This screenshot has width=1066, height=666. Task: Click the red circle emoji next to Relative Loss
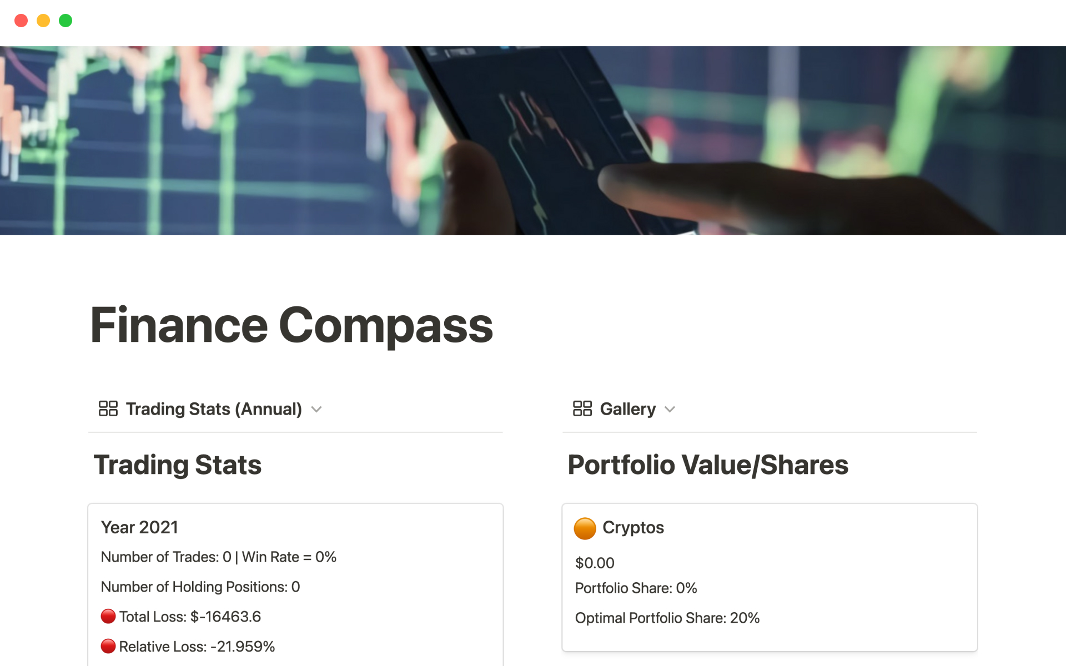(108, 646)
